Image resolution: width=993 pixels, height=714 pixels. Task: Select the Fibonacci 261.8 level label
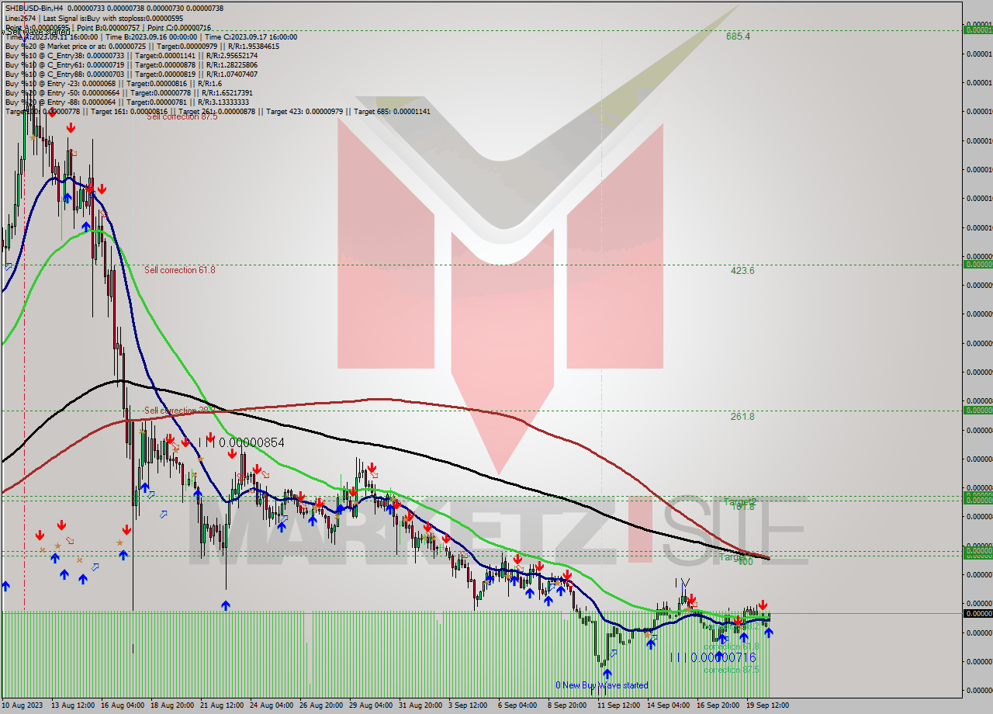tap(742, 417)
